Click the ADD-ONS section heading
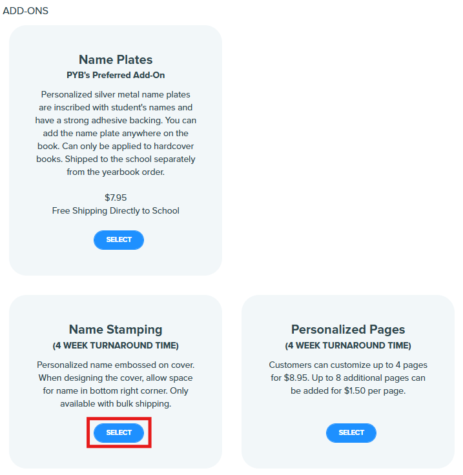Screen dimensions: 463x475 coord(25,11)
